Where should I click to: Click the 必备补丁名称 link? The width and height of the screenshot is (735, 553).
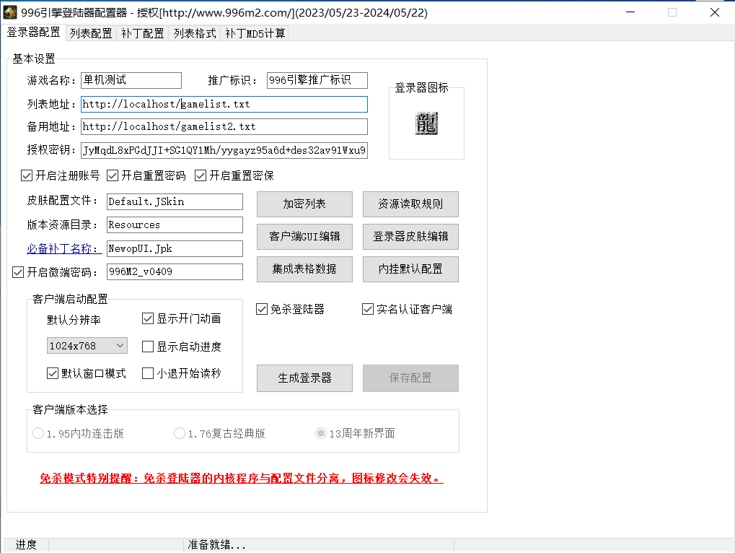tap(62, 248)
